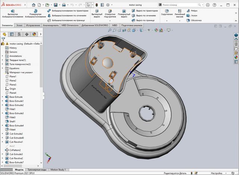This screenshot has width=239, height=175.
Task: Open the Линейный массив dropdown arrow
Action: (180, 21)
